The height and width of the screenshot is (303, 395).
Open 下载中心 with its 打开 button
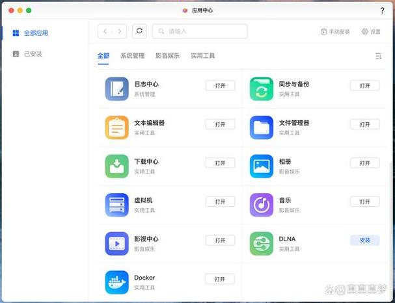tap(220, 163)
